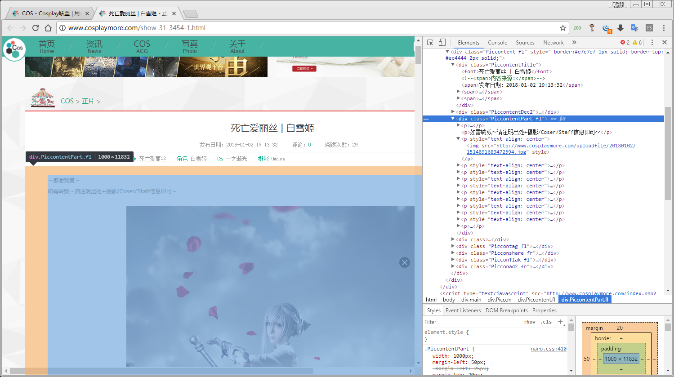Toggle the :hov element state panel

(530, 322)
